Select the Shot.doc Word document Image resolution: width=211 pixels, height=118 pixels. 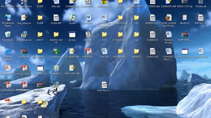click(x=104, y=51)
